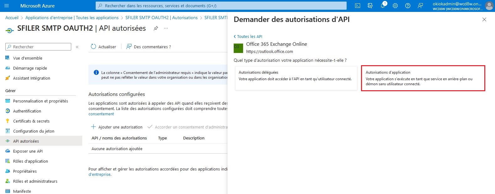495x194 pixels.
Task: Open the directories and subscriptions filter icon
Action: [370, 6]
